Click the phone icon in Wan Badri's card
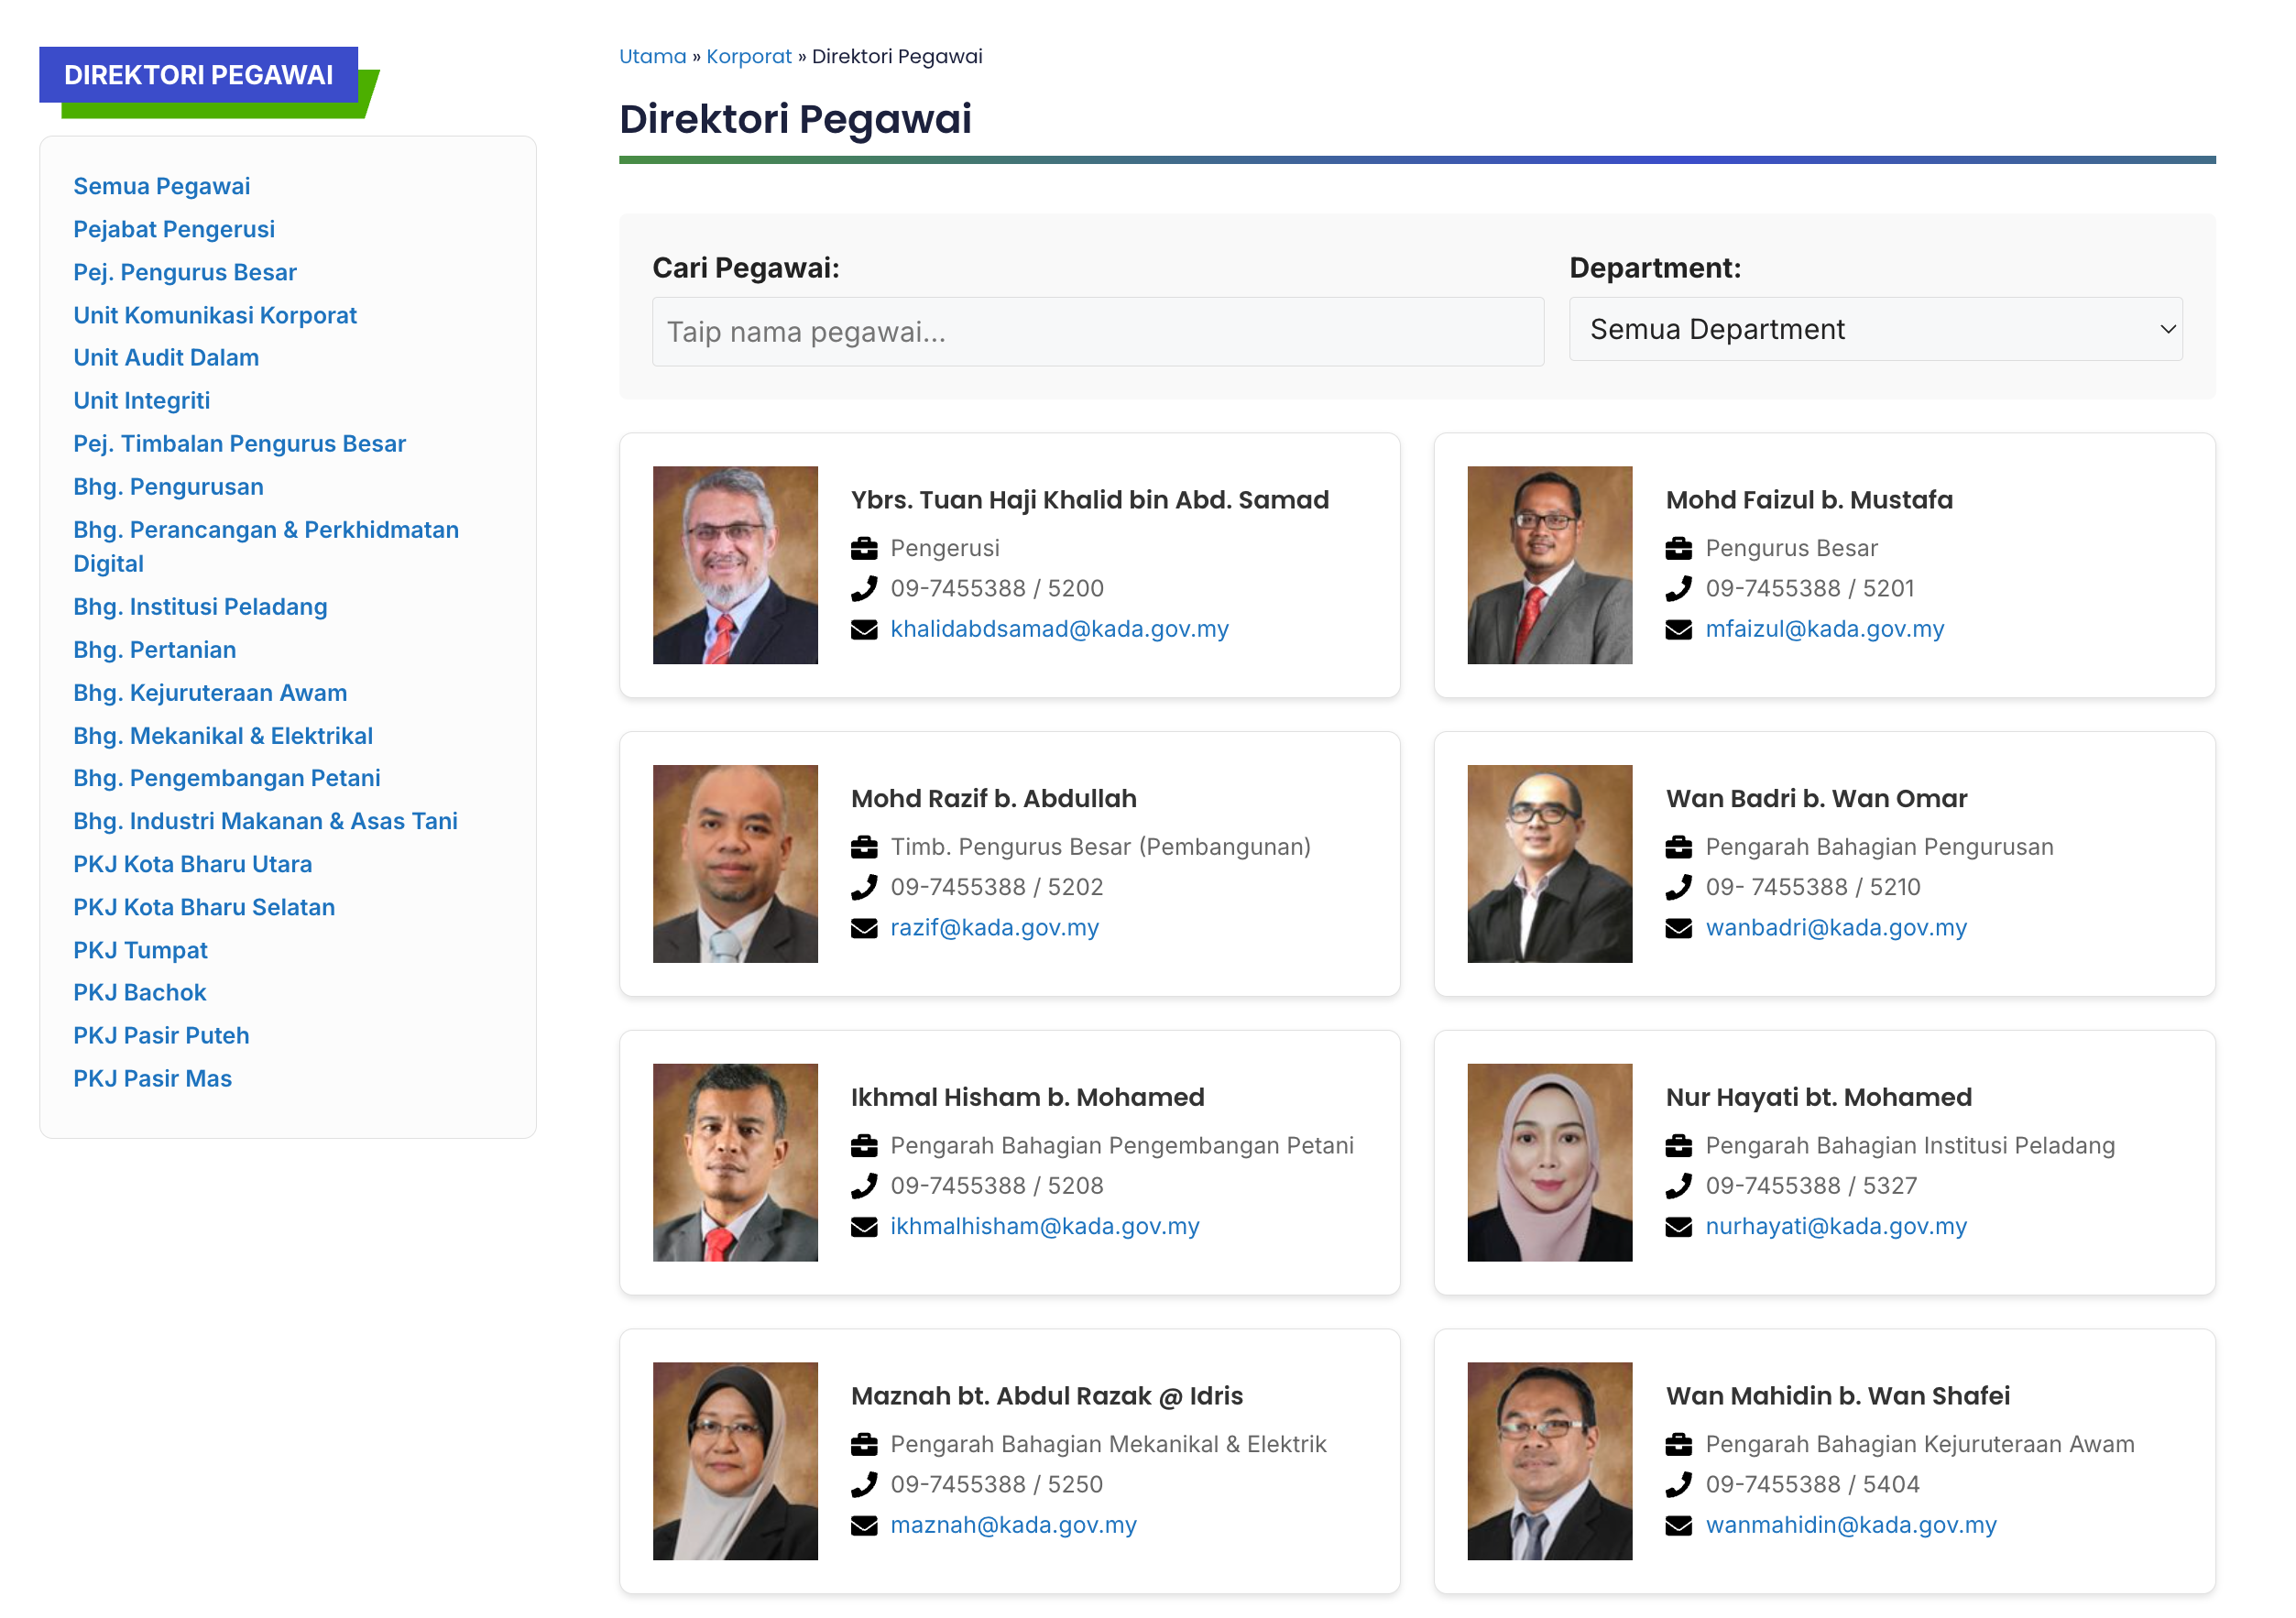Screen dimensions: 2296x1618 1678,887
